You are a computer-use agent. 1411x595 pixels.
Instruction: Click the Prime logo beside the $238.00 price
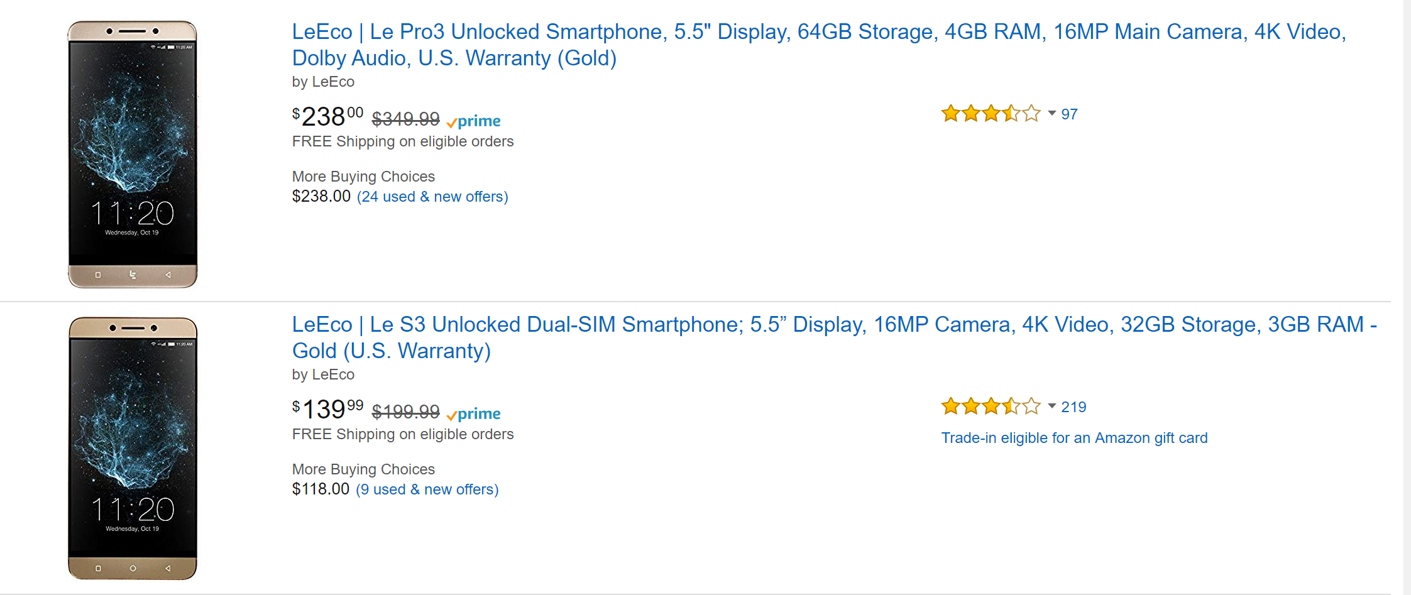pos(474,121)
